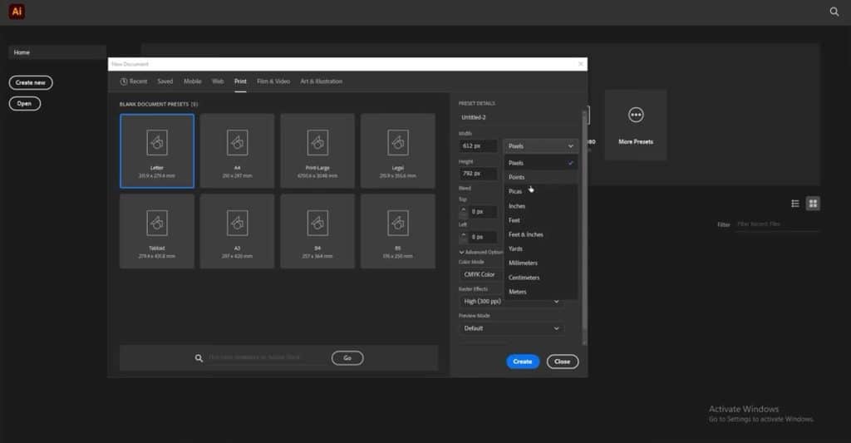Click the Adobe Stock search magnifier icon
The height and width of the screenshot is (443, 851).
[x=199, y=358]
